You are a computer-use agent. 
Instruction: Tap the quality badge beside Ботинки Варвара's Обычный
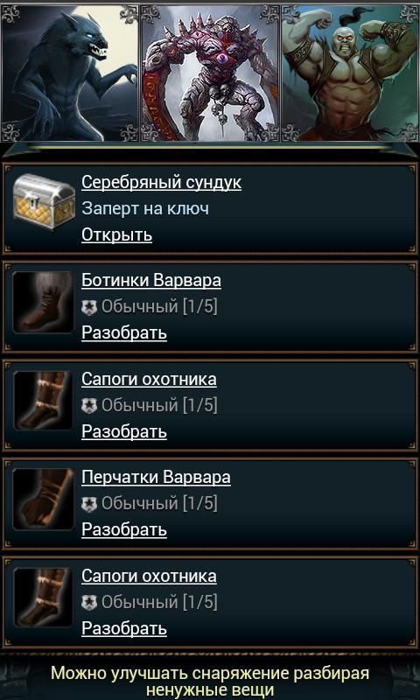pyautogui.click(x=90, y=308)
